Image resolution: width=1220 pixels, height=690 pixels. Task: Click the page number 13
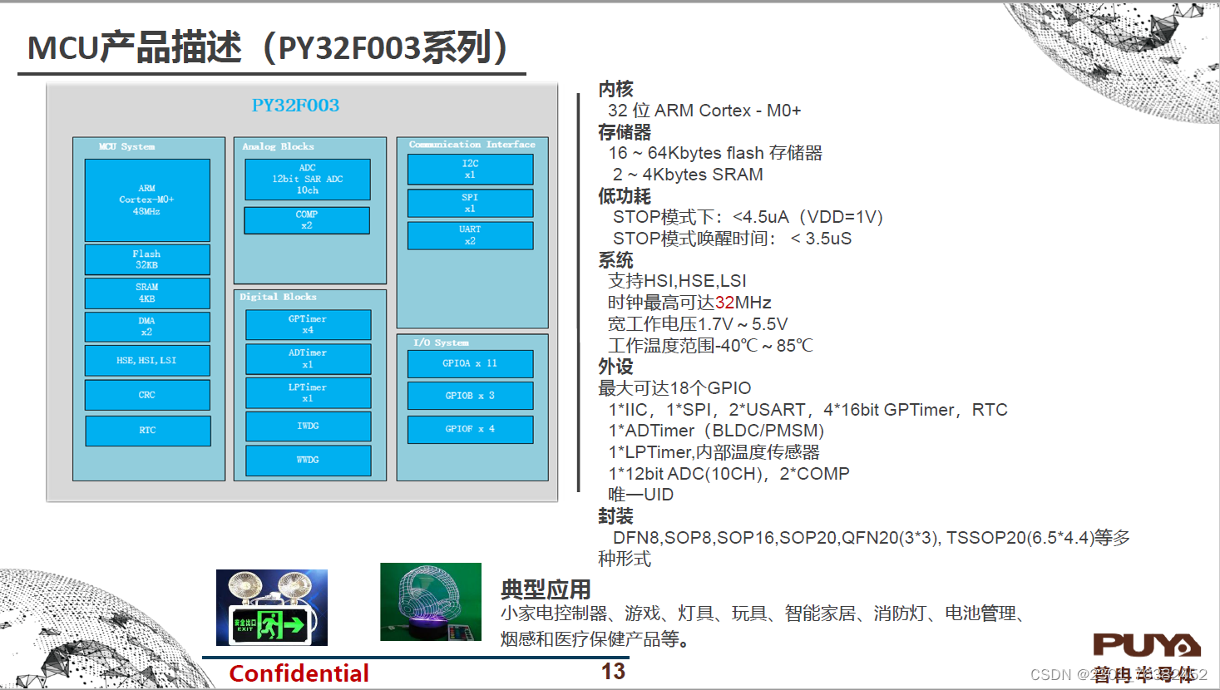click(x=614, y=672)
